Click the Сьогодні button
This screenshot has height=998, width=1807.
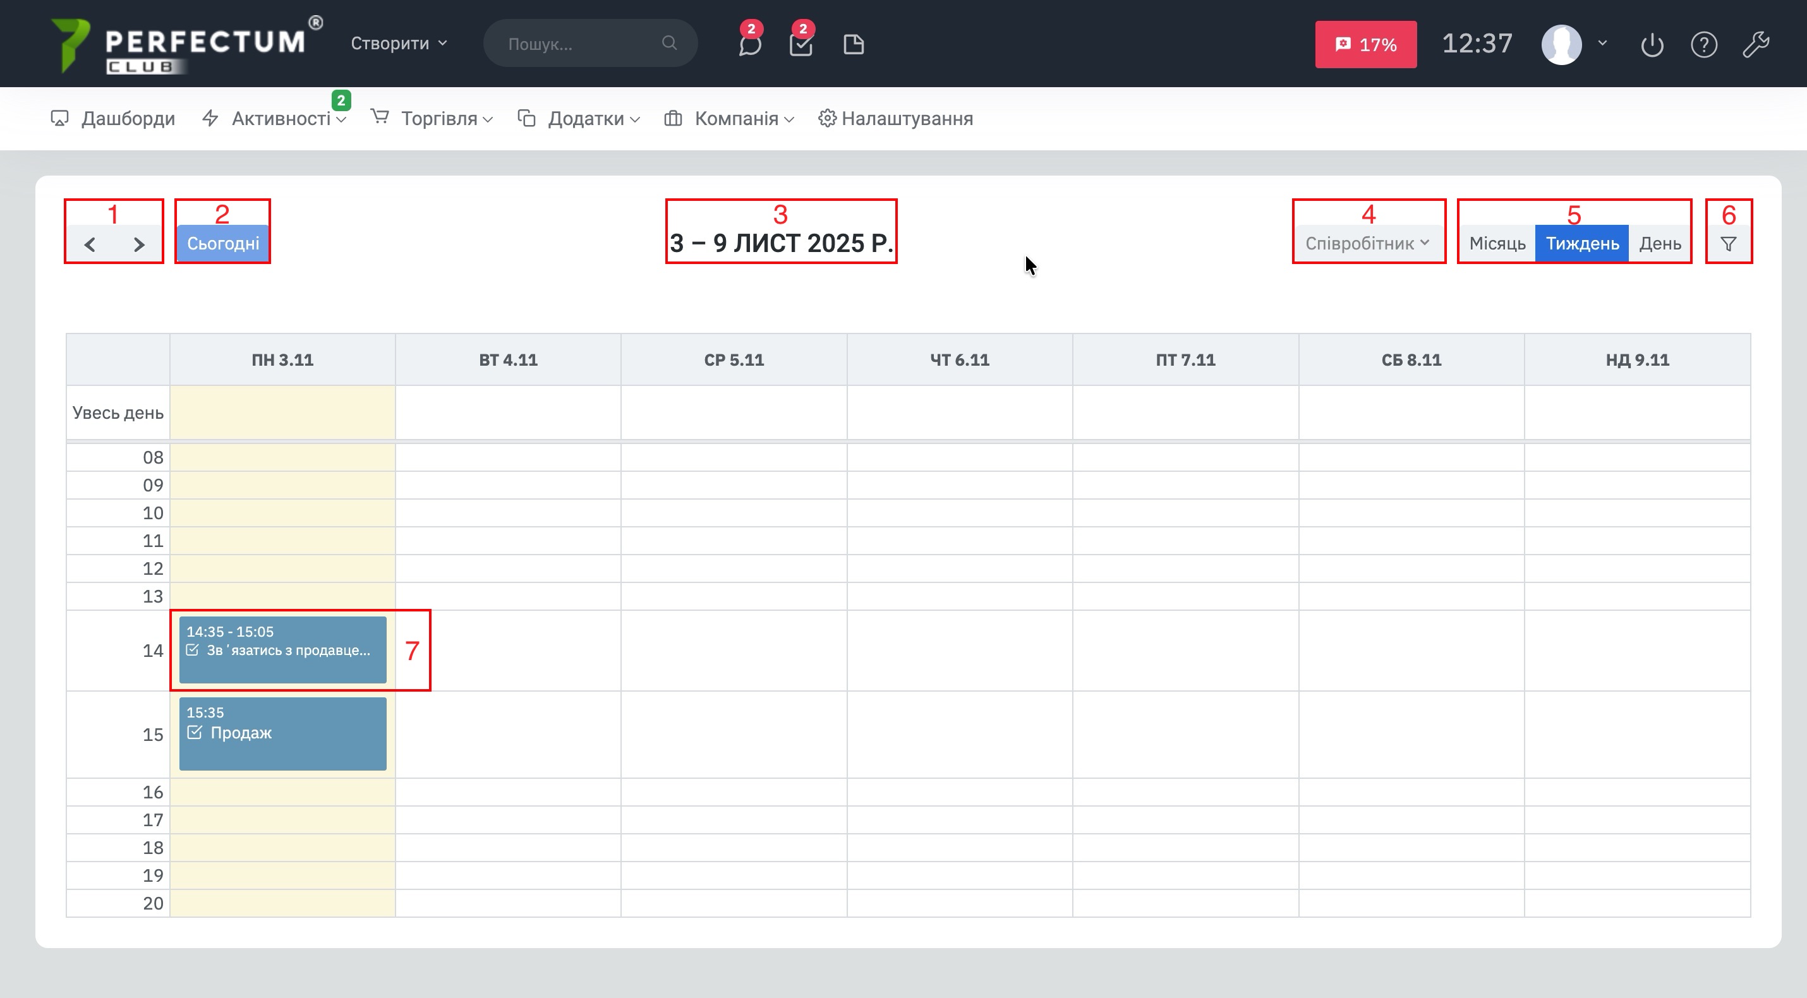click(x=223, y=243)
